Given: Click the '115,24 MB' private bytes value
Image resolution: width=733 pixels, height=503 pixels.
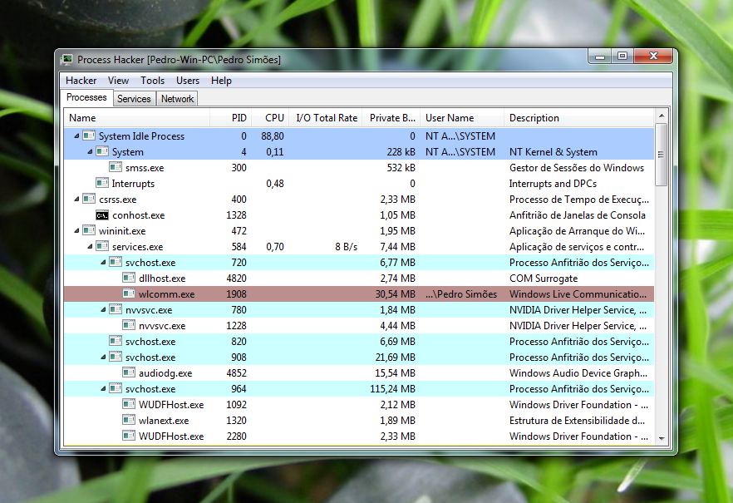Looking at the screenshot, I should (392, 389).
